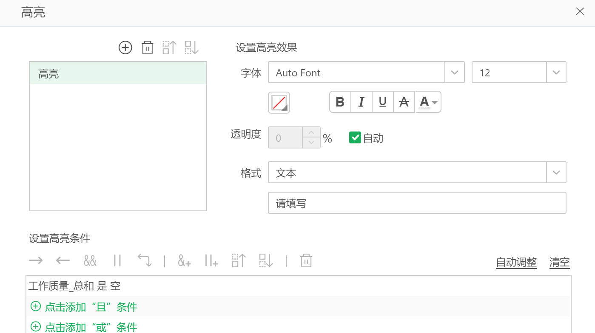595x333 pixels.
Task: Set condition to AND with && icon
Action: (x=90, y=260)
